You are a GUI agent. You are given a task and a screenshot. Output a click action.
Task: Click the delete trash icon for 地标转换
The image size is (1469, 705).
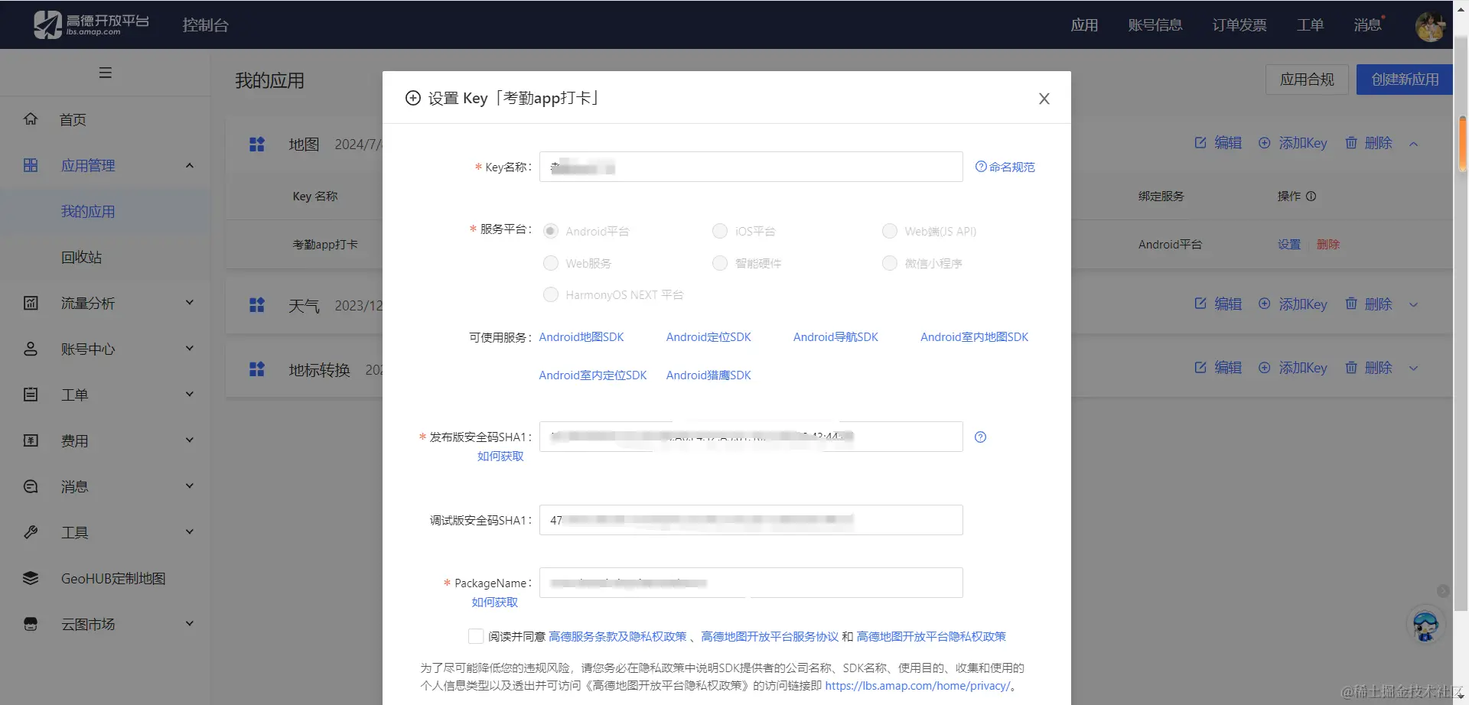click(x=1352, y=368)
